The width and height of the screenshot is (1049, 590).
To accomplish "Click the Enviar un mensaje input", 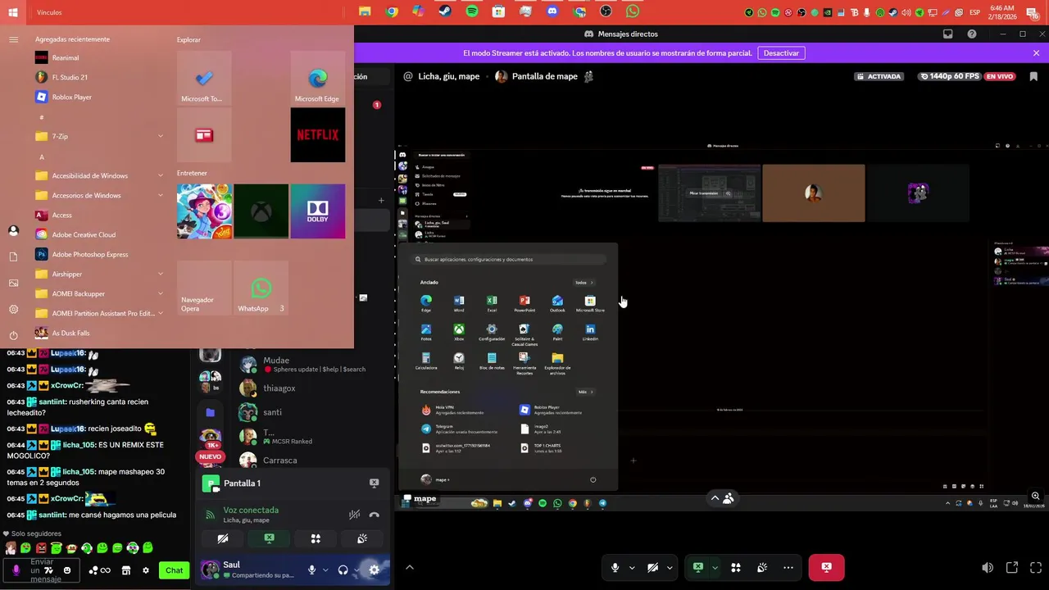I will [x=41, y=570].
